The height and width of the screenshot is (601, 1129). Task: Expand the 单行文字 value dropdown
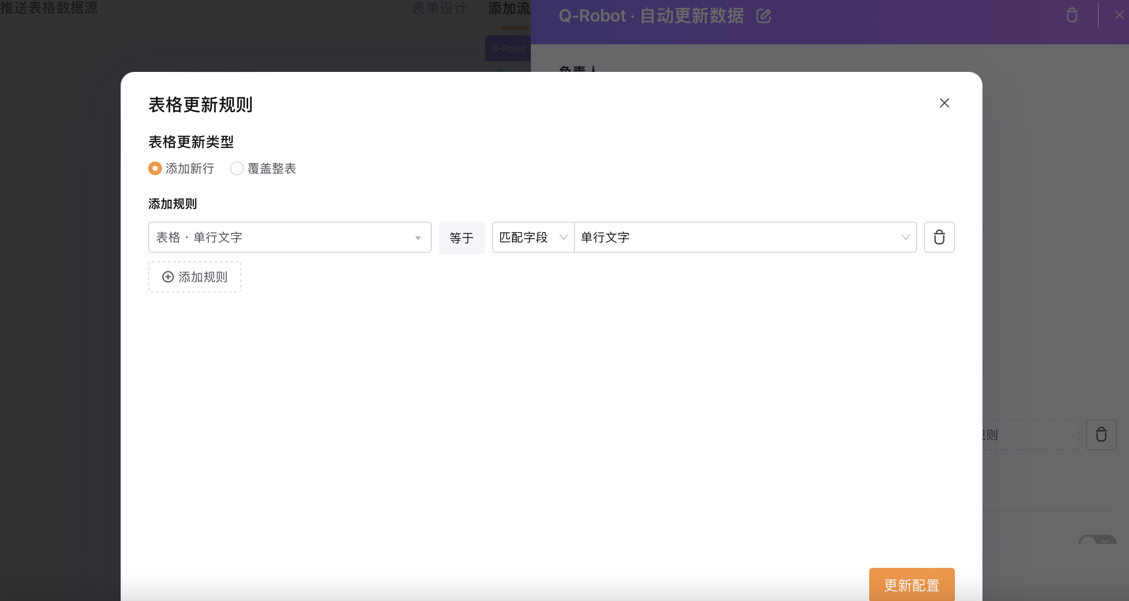click(745, 237)
